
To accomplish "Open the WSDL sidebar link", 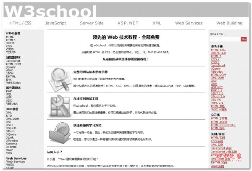I will tap(10, 165).
